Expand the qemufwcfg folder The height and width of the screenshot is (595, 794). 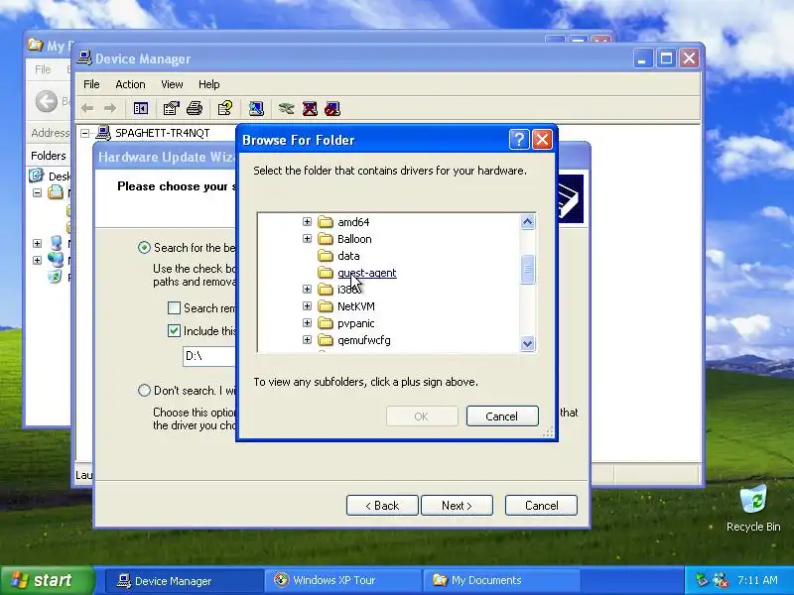coord(307,339)
